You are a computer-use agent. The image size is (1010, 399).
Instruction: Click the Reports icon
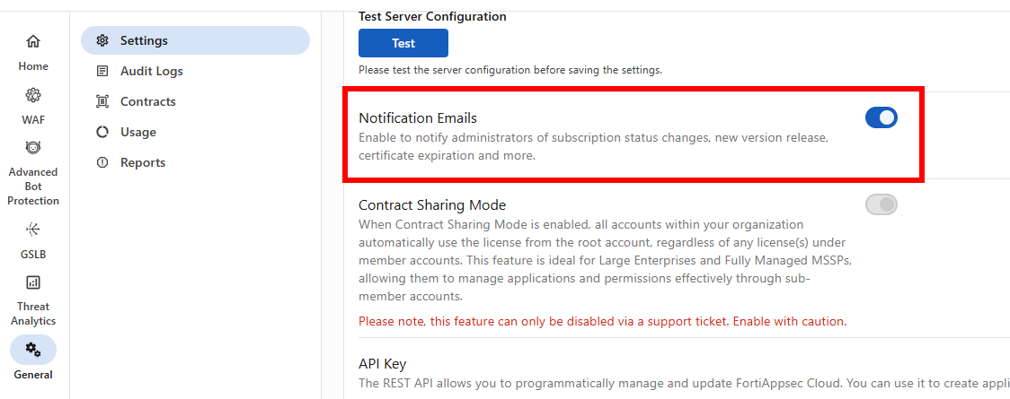click(102, 162)
